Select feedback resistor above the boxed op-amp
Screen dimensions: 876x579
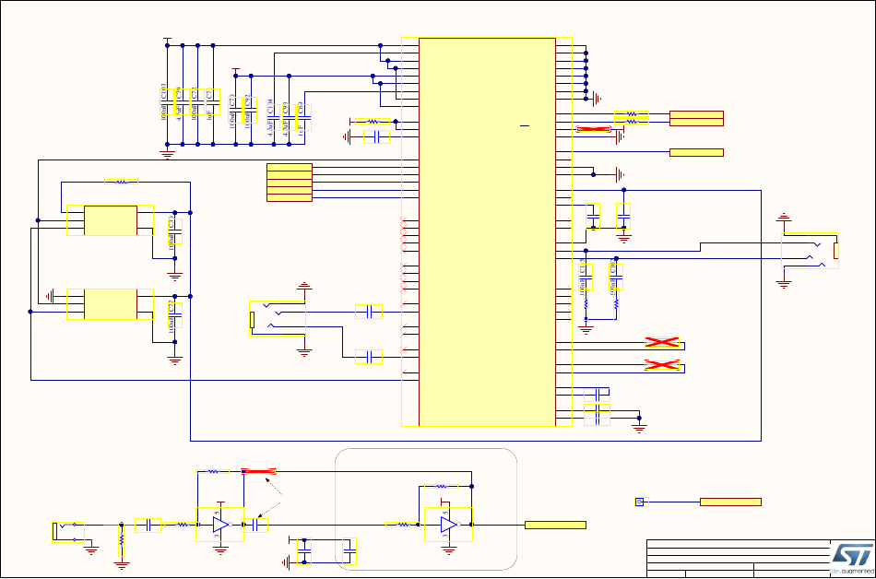coord(442,486)
